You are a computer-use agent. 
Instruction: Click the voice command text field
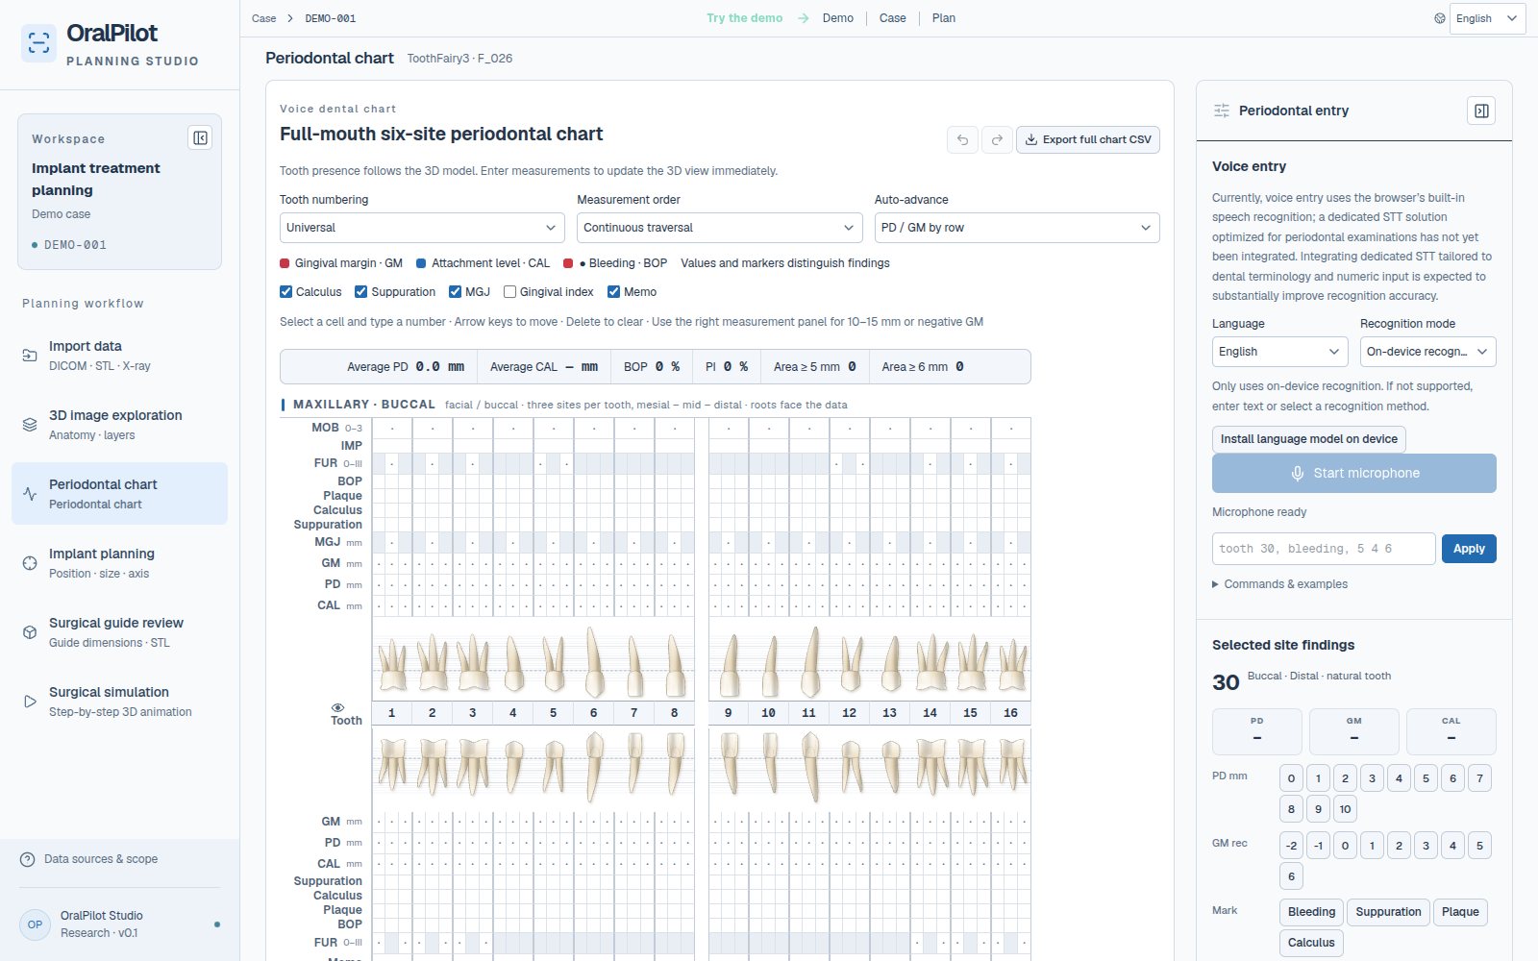click(1324, 549)
